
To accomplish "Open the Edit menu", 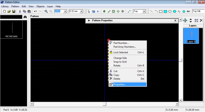I will (24, 6).
